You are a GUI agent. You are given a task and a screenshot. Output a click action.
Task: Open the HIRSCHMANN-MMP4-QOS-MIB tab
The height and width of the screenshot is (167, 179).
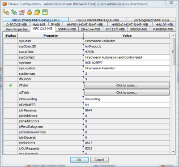(x=98, y=20)
